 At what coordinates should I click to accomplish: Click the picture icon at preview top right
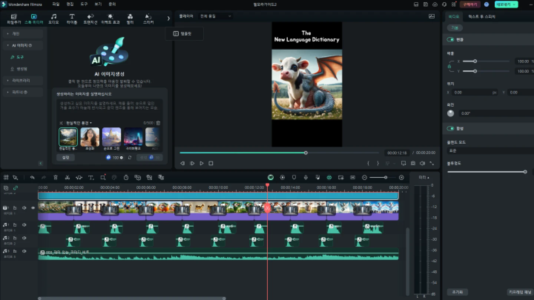pos(432,16)
